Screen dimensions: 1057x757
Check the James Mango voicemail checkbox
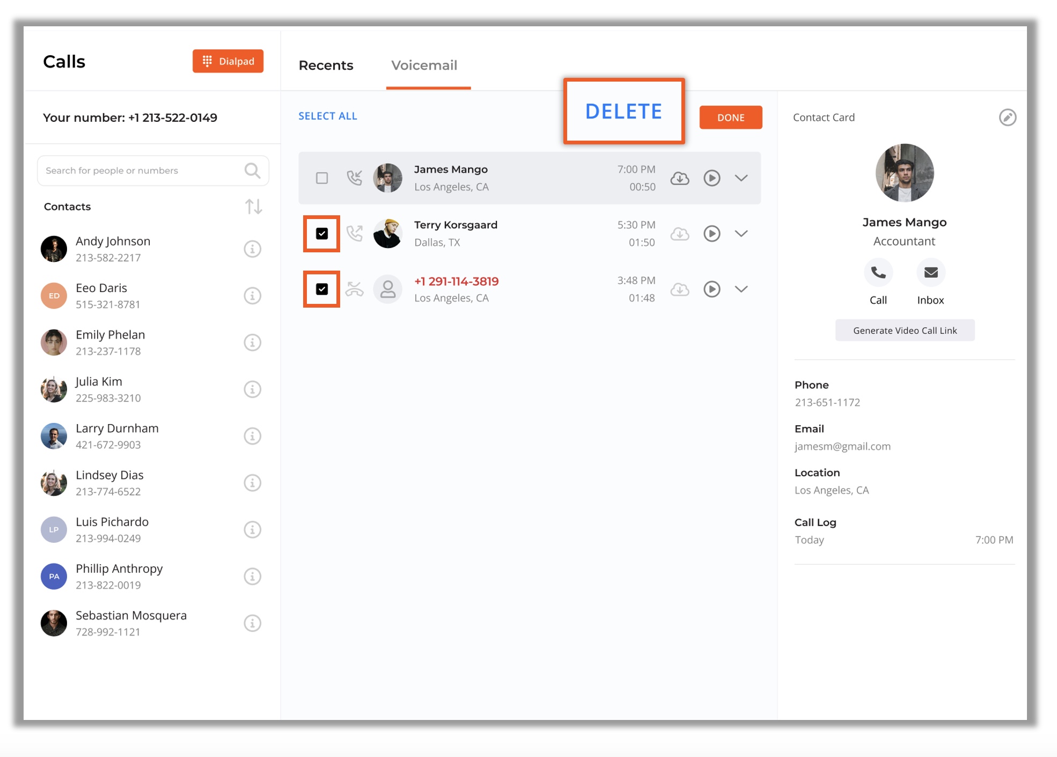point(322,178)
